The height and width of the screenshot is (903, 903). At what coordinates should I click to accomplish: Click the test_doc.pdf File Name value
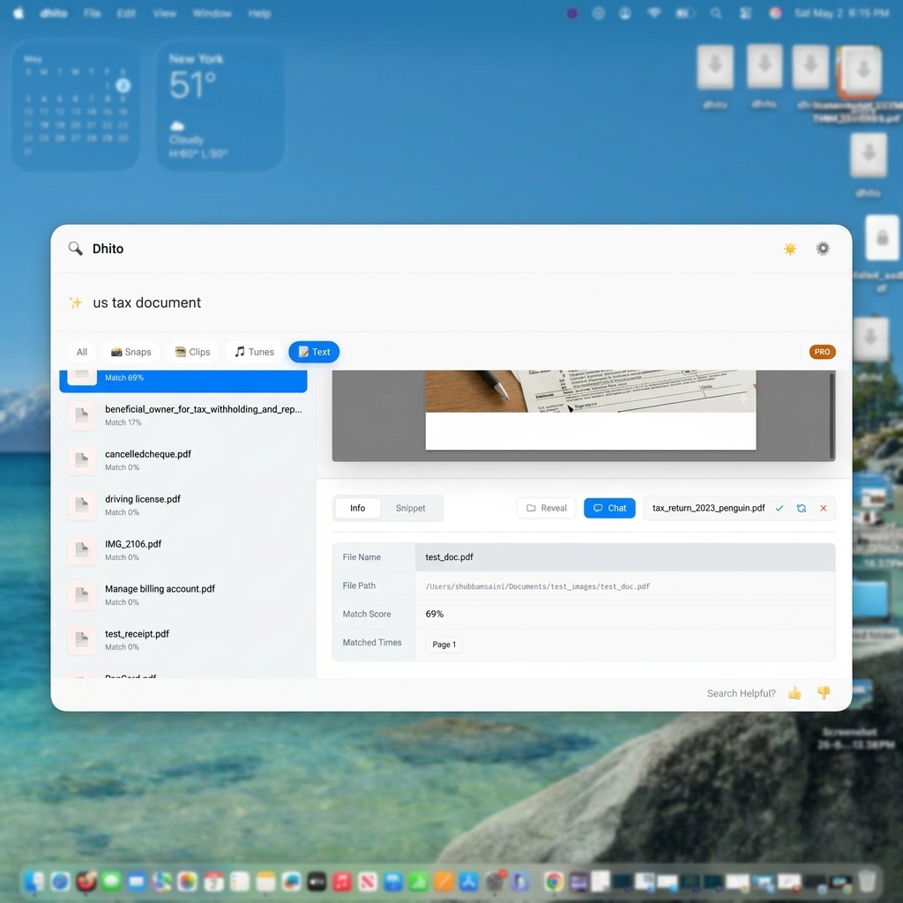coord(449,557)
